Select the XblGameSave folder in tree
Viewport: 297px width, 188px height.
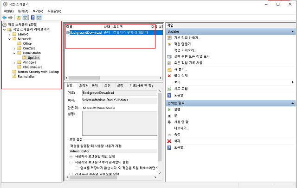32,67
